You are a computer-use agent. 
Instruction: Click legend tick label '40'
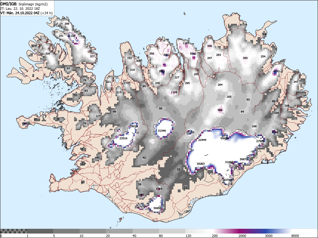[134, 236]
